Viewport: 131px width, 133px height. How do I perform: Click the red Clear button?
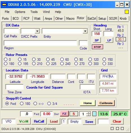click(x=117, y=121)
